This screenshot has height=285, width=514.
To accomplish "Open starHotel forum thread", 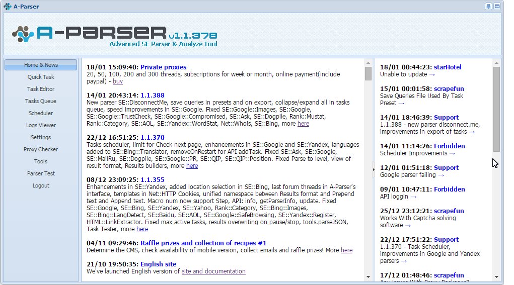I will (448, 67).
